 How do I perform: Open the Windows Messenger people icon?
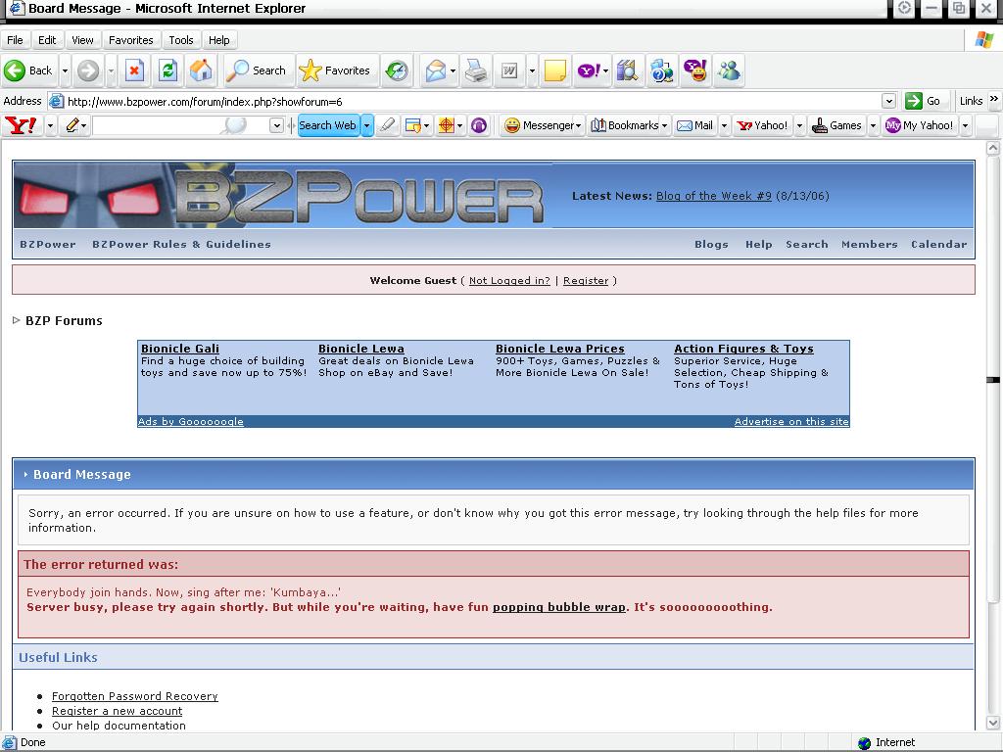(729, 70)
